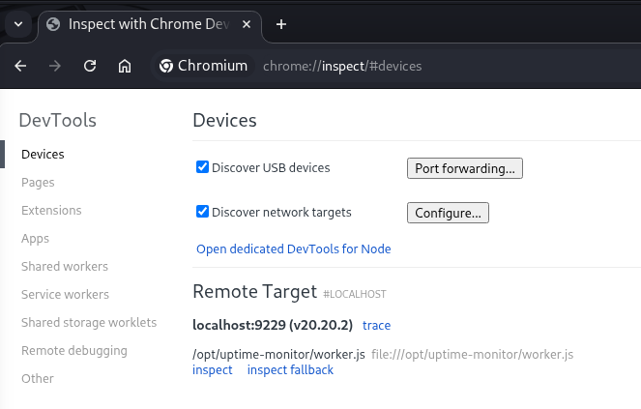
Task: Click the Port forwarding button
Action: click(465, 168)
